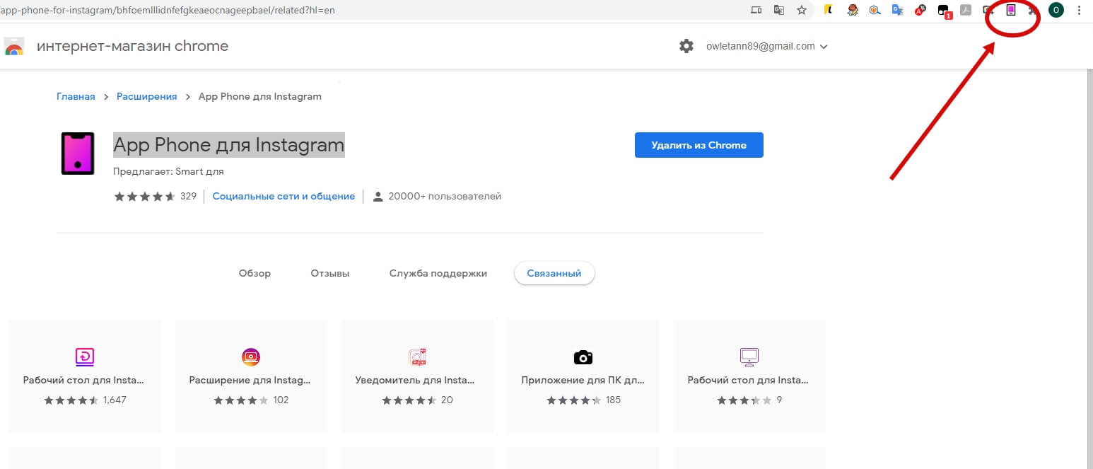Open the Рабочий стол для Insta card rated 9
Viewport: 1093px width, 469px height.
pos(749,376)
